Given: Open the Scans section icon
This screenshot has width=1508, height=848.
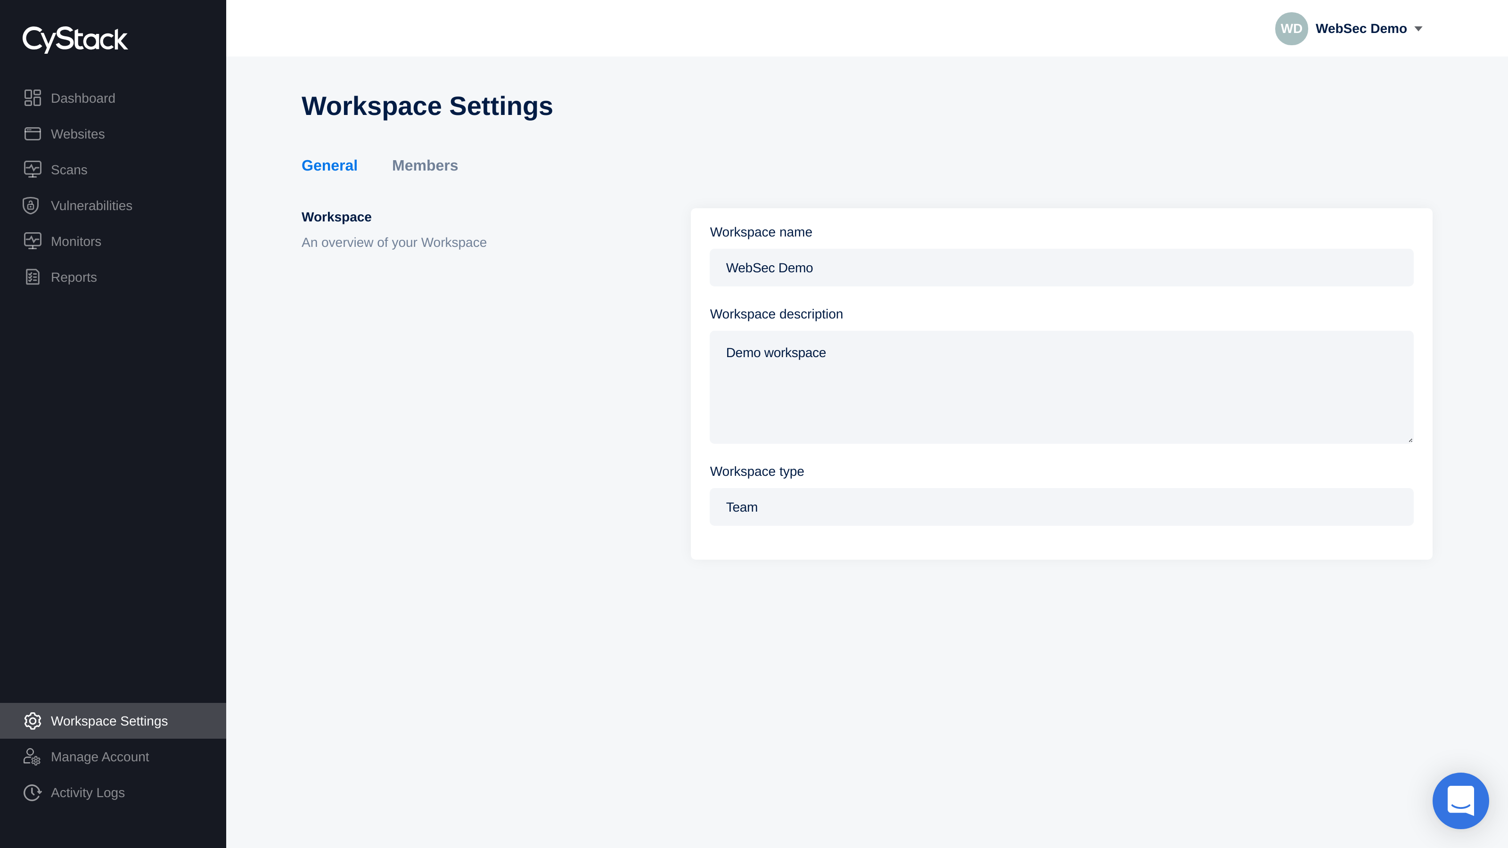Looking at the screenshot, I should point(32,169).
